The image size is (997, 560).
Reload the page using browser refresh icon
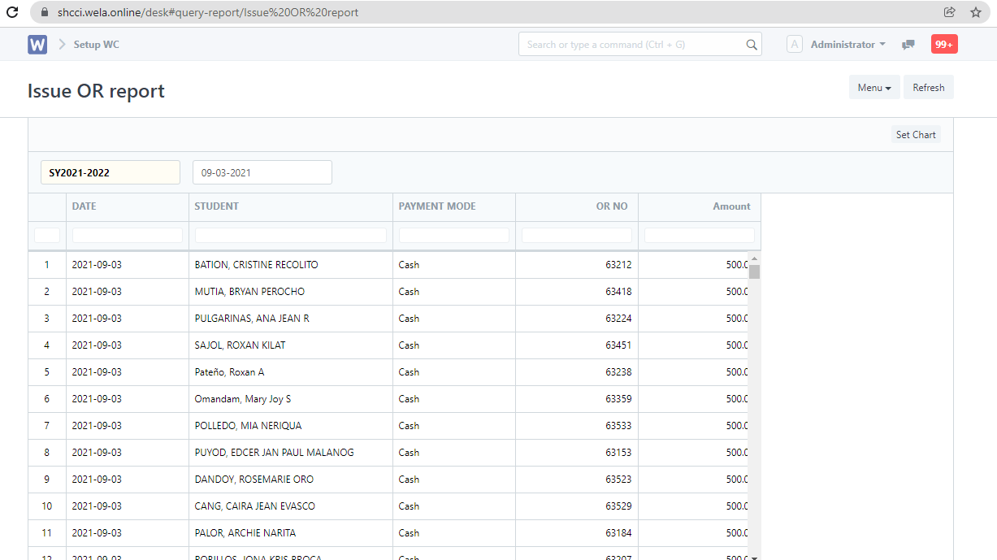coord(13,12)
